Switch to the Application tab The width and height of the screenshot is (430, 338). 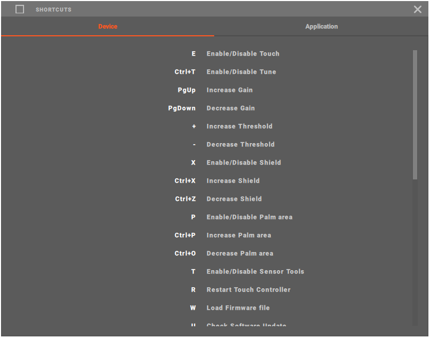pos(322,26)
